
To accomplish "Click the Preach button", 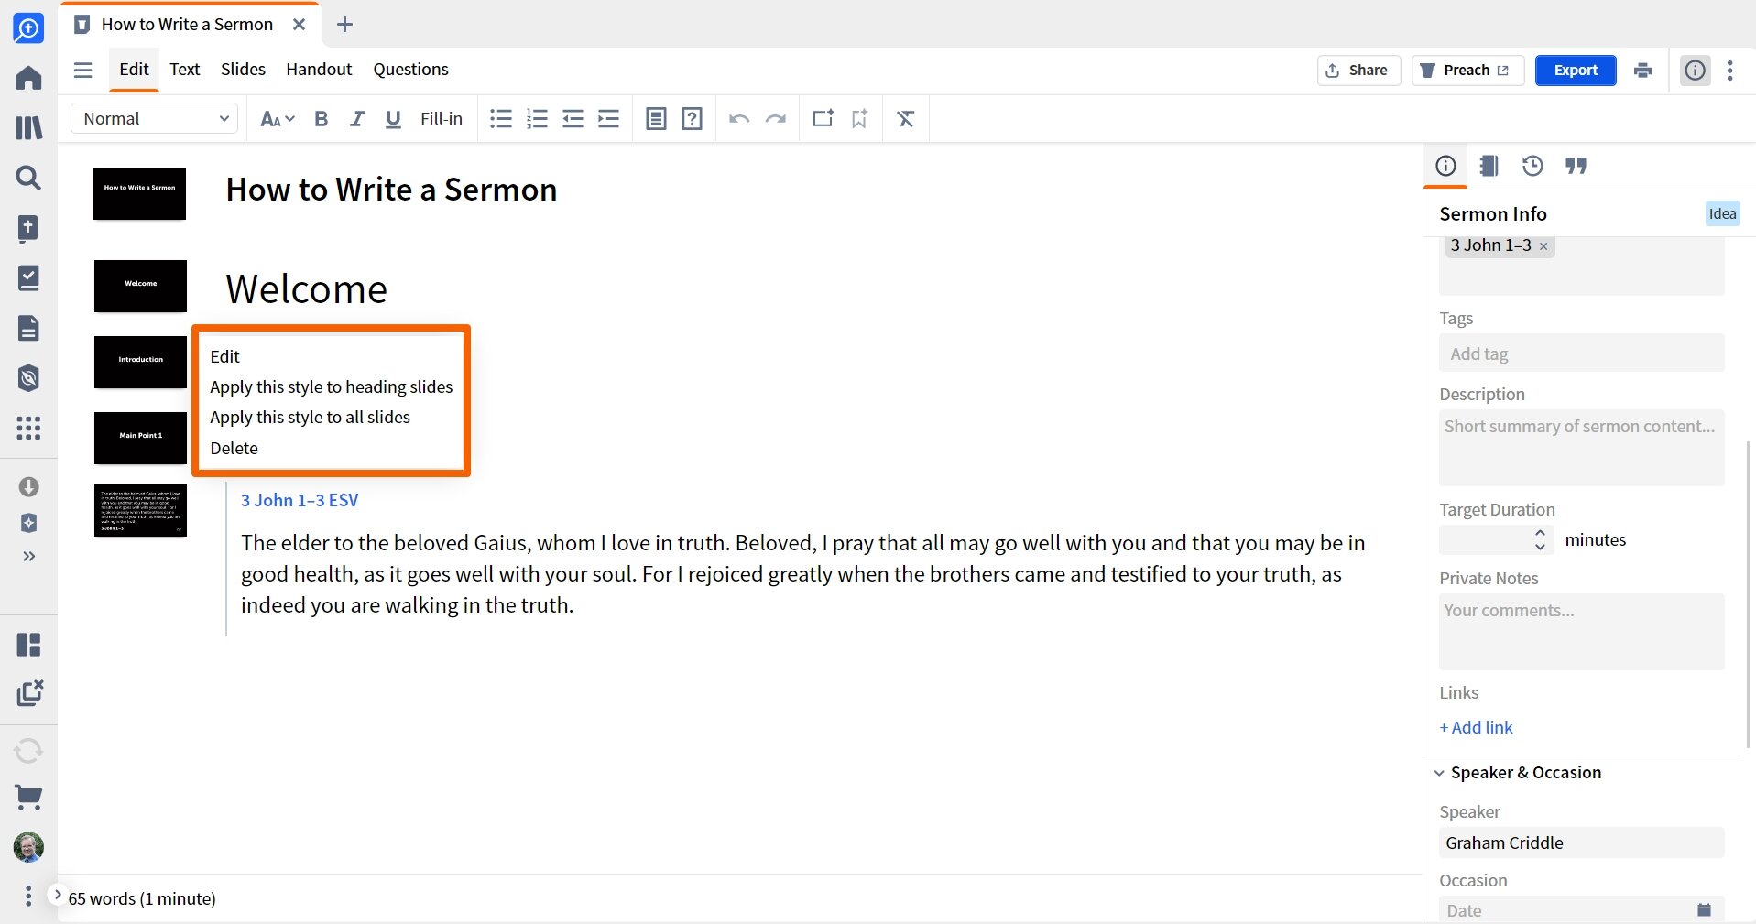I will tap(1467, 71).
